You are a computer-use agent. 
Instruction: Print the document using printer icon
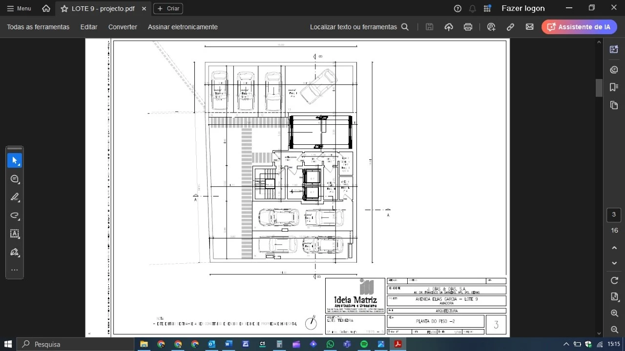[468, 27]
